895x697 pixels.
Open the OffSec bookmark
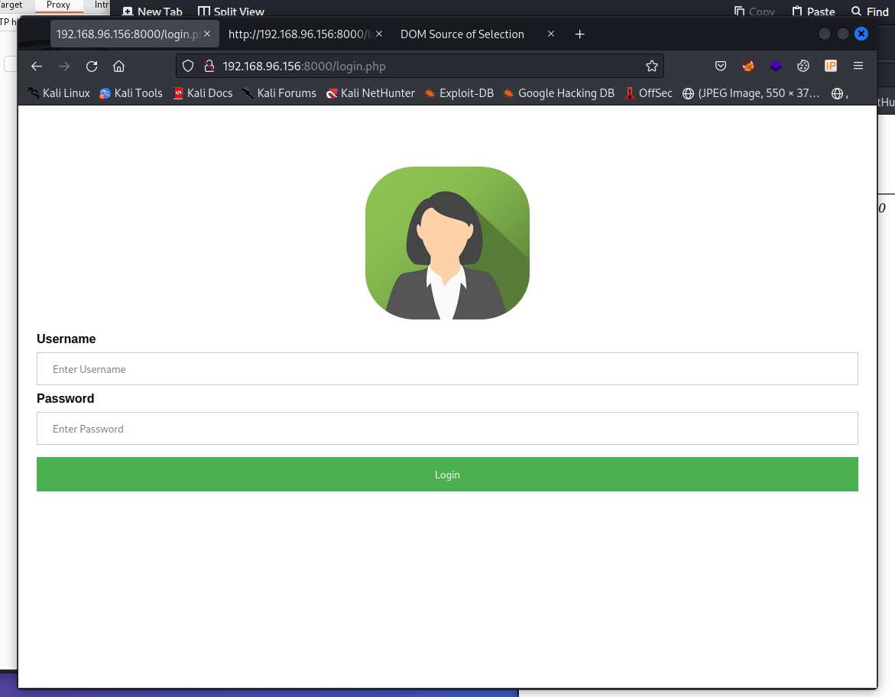648,93
